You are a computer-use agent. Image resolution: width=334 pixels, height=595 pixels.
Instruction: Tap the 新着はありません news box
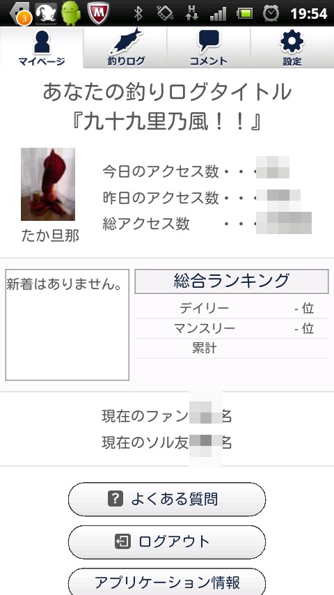(67, 325)
